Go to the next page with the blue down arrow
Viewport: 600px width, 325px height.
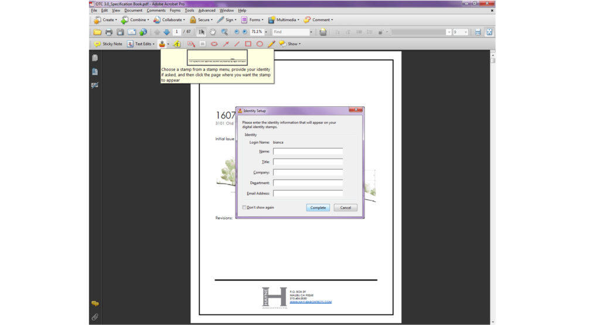(x=166, y=32)
